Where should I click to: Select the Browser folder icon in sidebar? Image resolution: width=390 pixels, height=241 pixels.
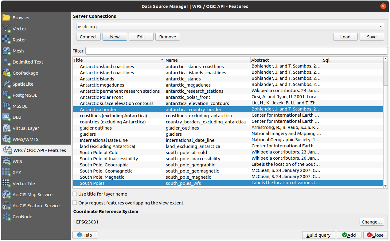click(x=6, y=18)
